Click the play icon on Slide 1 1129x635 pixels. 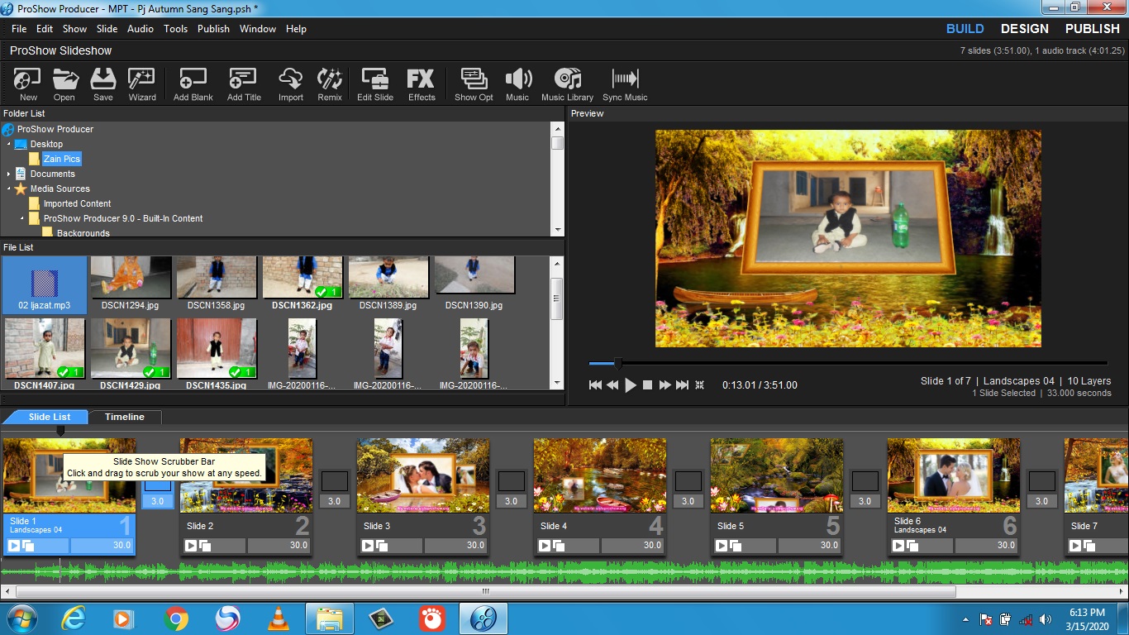coord(13,546)
